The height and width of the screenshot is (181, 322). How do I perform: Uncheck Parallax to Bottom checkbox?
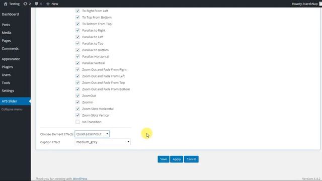(x=77, y=50)
